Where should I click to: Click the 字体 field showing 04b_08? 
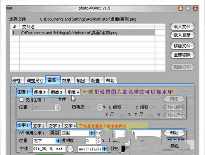49,149
